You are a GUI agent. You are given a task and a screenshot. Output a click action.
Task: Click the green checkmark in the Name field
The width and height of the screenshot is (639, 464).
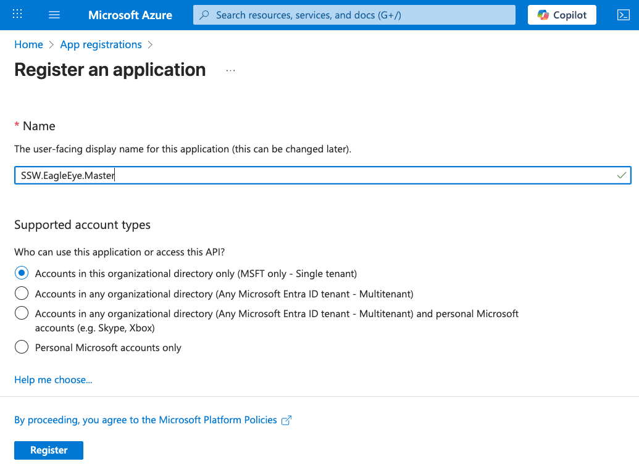pos(621,176)
